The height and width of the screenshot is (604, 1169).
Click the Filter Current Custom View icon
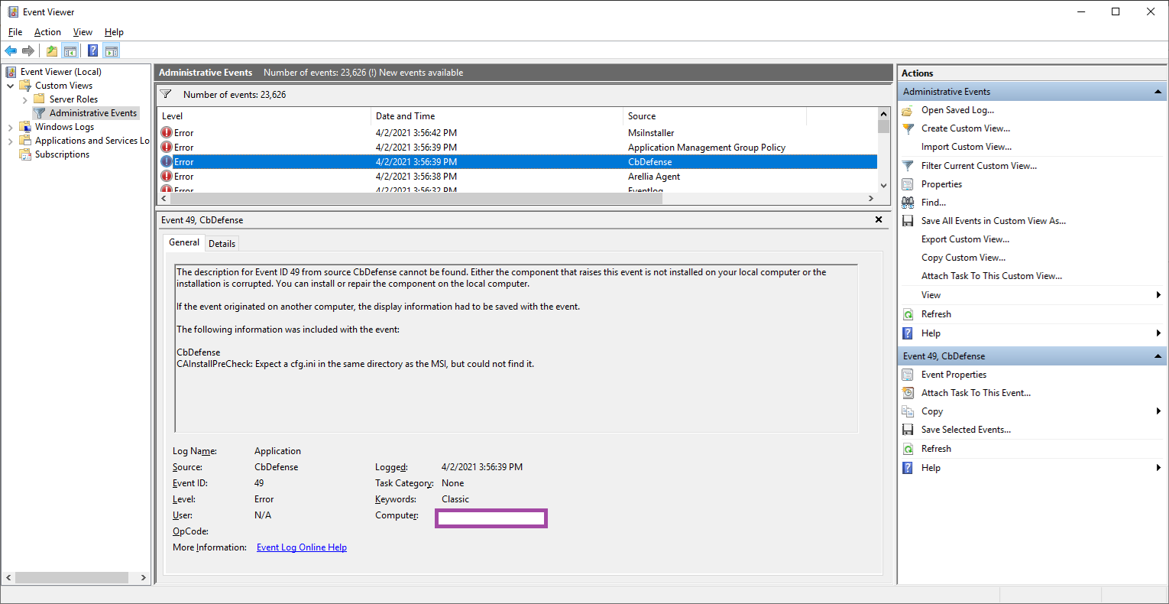click(908, 166)
